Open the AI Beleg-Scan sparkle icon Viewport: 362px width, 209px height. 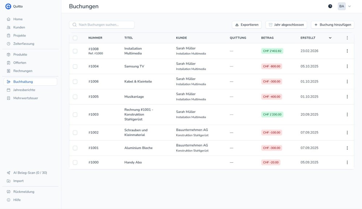point(9,173)
